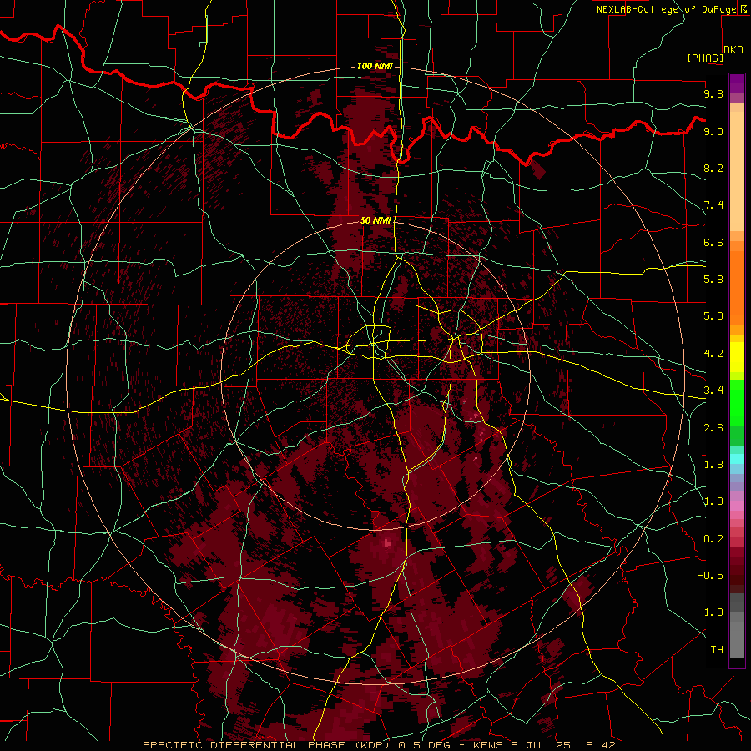Image resolution: width=751 pixels, height=751 pixels.
Task: Click the 50 NMI range ring label
Action: (375, 220)
